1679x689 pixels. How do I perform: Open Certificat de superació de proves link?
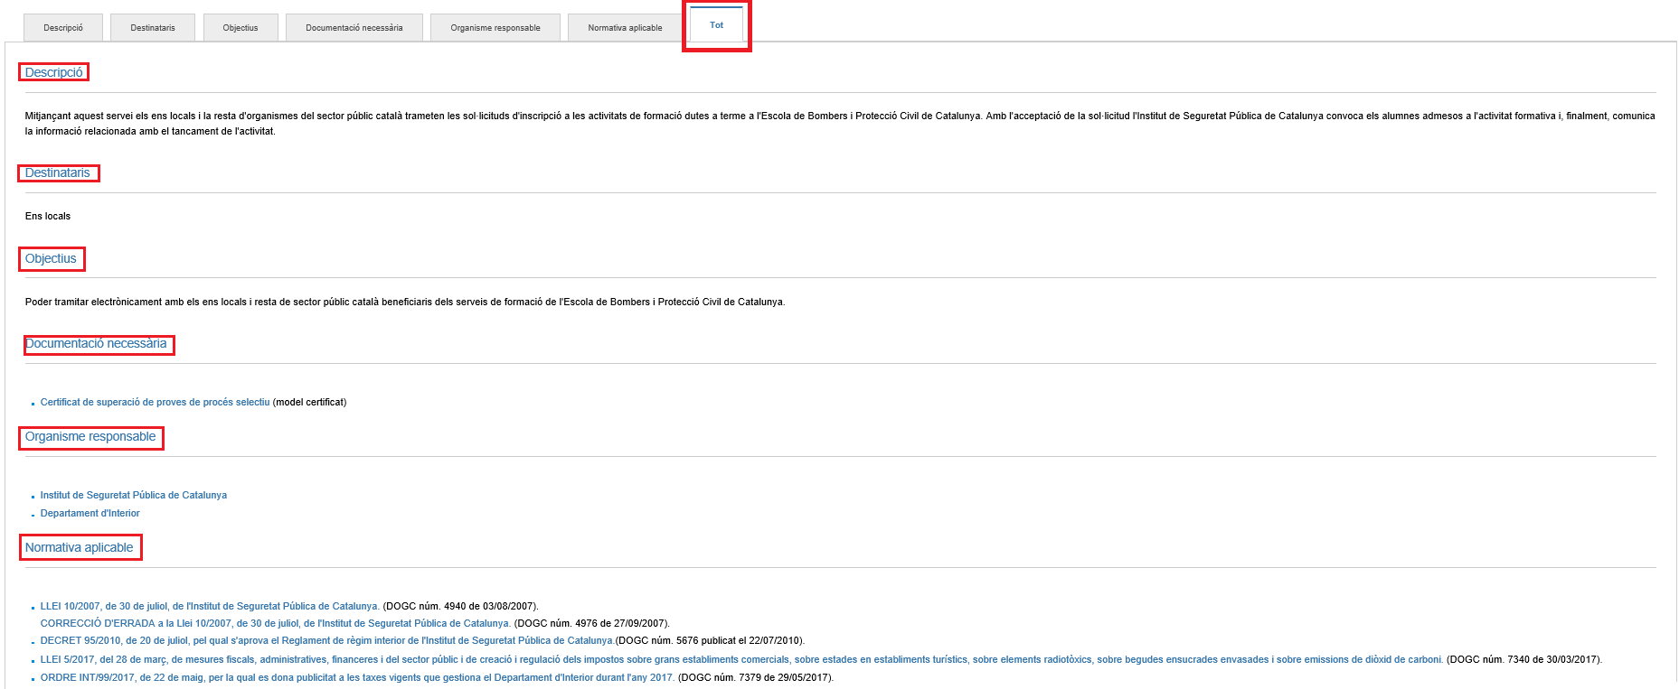(x=155, y=403)
